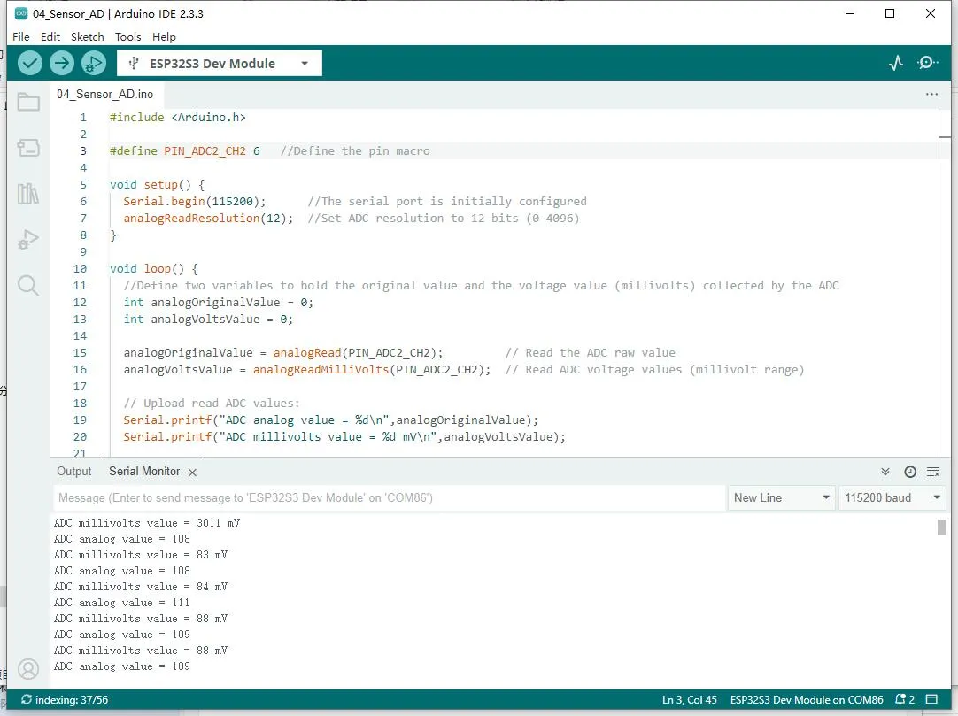Close the Serial Monitor tab
The height and width of the screenshot is (716, 958).
(x=192, y=473)
